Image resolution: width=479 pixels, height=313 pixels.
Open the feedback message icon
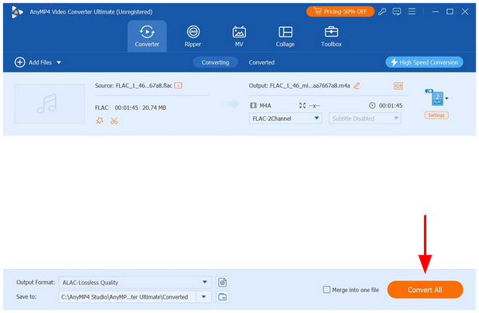pyautogui.click(x=397, y=12)
